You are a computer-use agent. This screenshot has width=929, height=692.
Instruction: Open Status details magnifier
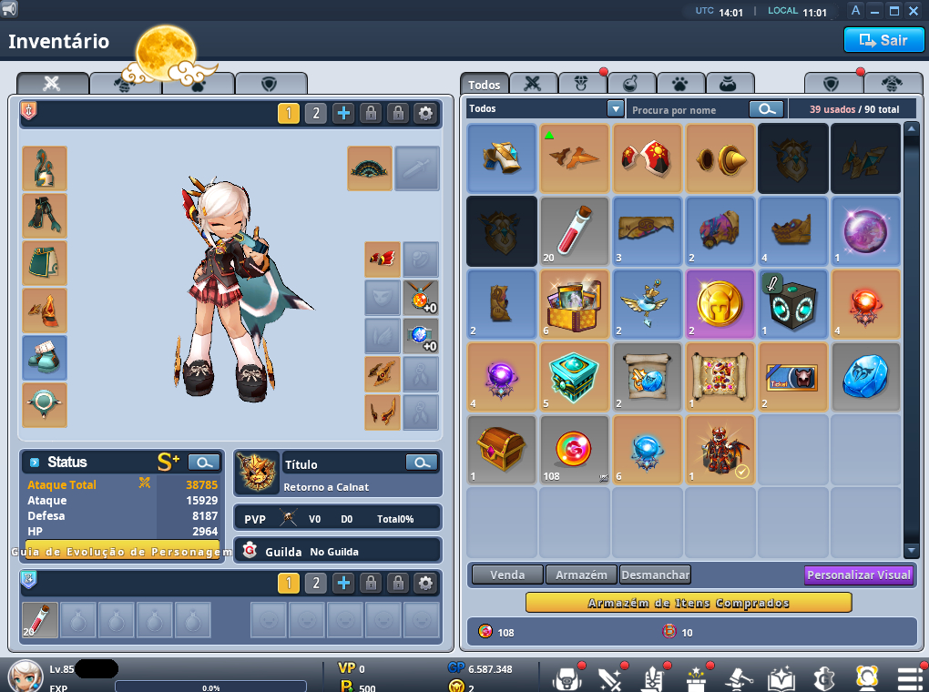point(204,463)
